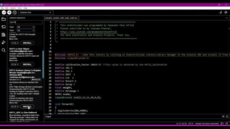Install HX711 Arduino Library version 0.7.4

pyautogui.click(x=27, y=107)
